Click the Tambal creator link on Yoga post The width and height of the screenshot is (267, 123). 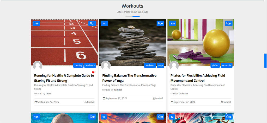[x=118, y=90]
